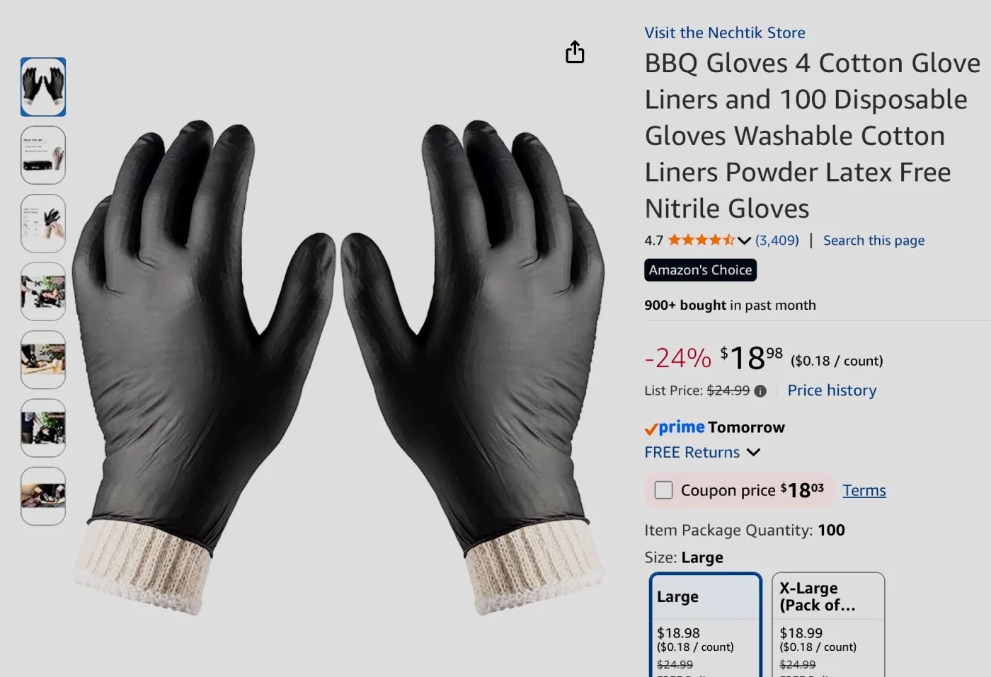991x677 pixels.
Task: Expand the rating breakdown chevron
Action: coord(744,241)
